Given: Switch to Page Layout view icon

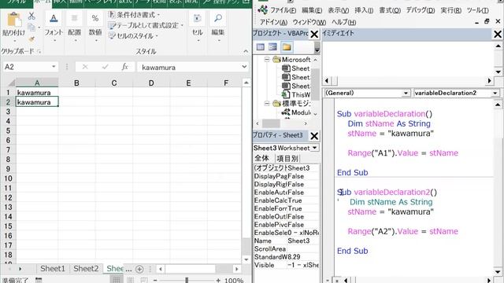Looking at the screenshot, I should pos(130,280).
